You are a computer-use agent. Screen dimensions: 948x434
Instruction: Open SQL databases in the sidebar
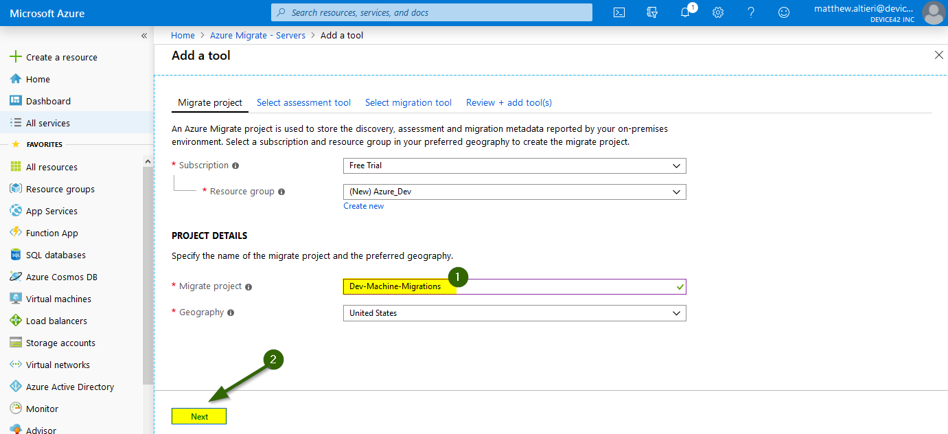(x=56, y=255)
